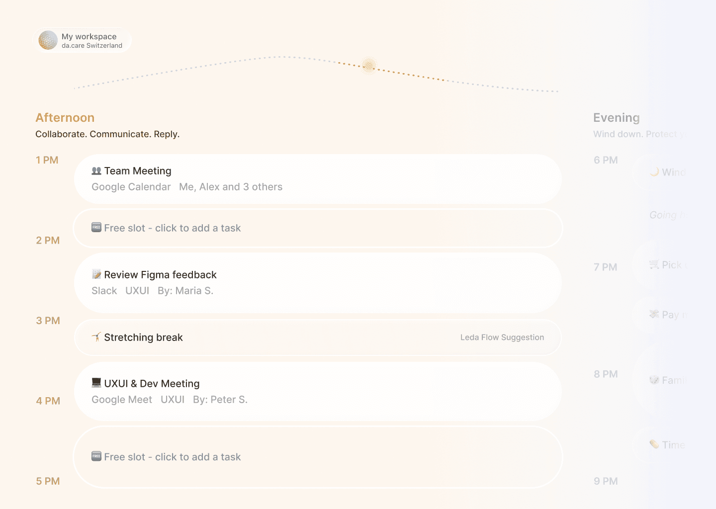
Task: Open the UXUI & Dev Meeting card
Action: click(x=318, y=392)
